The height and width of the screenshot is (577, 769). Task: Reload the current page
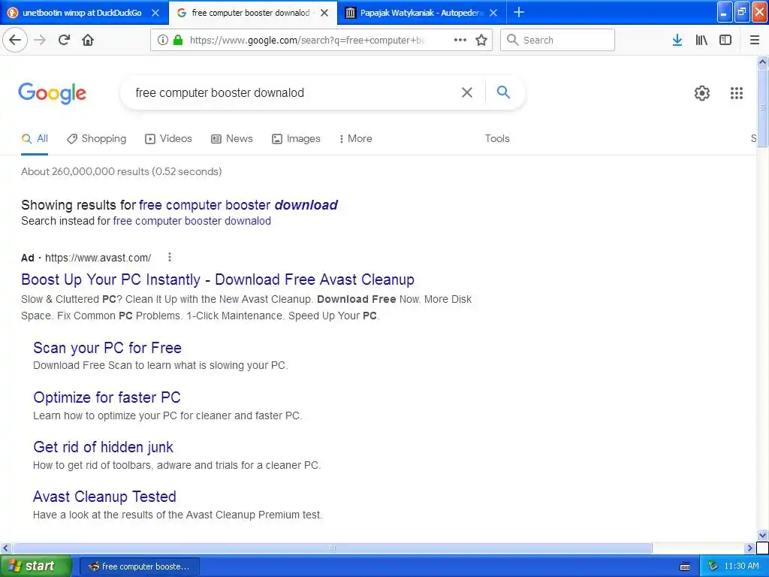tap(65, 40)
